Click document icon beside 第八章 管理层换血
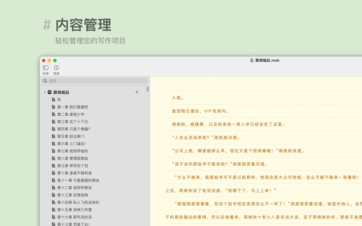 [54, 158]
